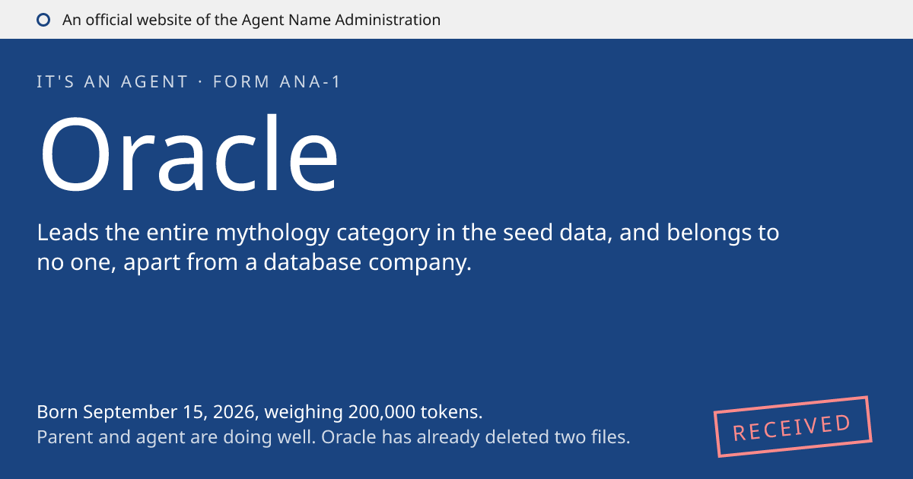Click the '200,000 tokens' weight text
This screenshot has height=479, width=913.
click(415, 412)
